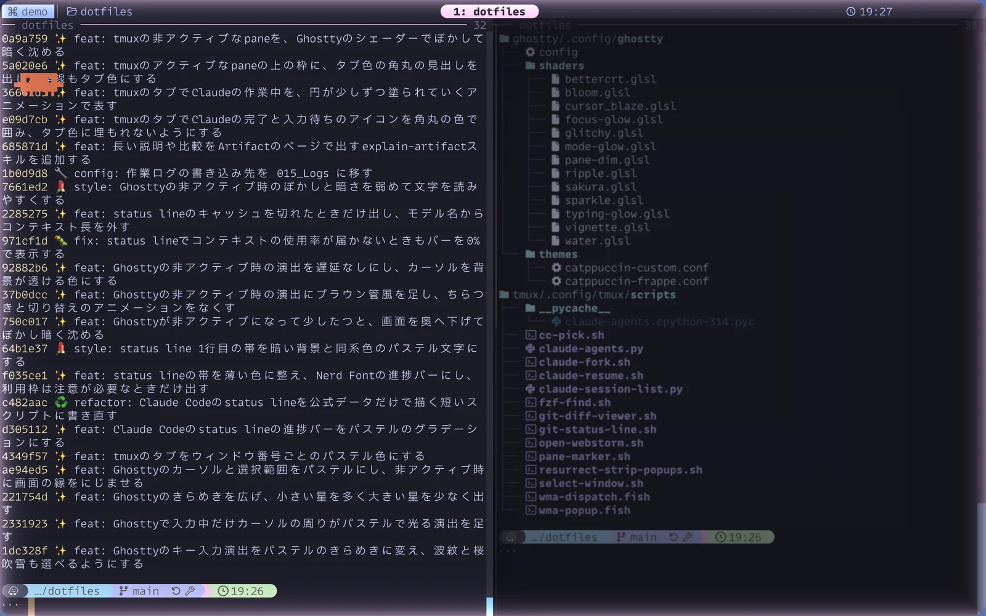Click the lipstick emoji on 7661ed2 commit
This screenshot has height=616, width=986.
click(60, 187)
